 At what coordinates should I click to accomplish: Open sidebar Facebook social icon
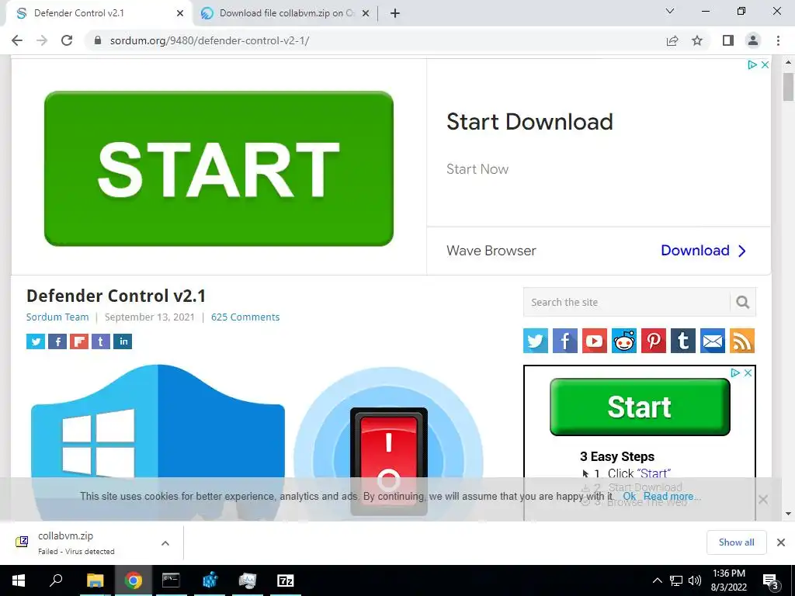coord(565,341)
